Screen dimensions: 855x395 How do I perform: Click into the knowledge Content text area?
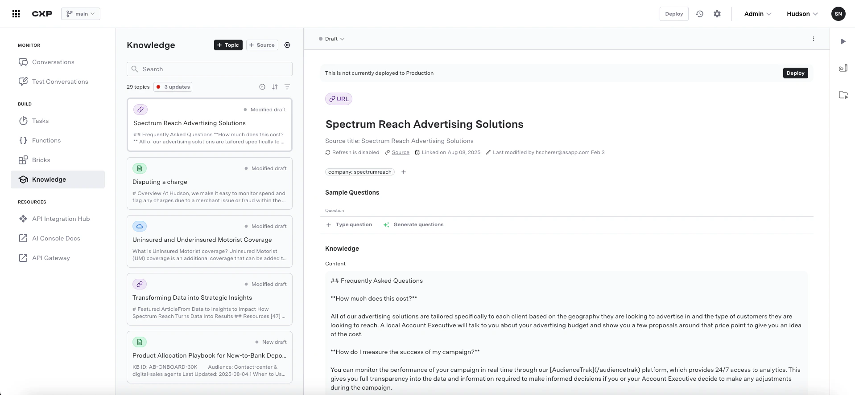[566, 333]
